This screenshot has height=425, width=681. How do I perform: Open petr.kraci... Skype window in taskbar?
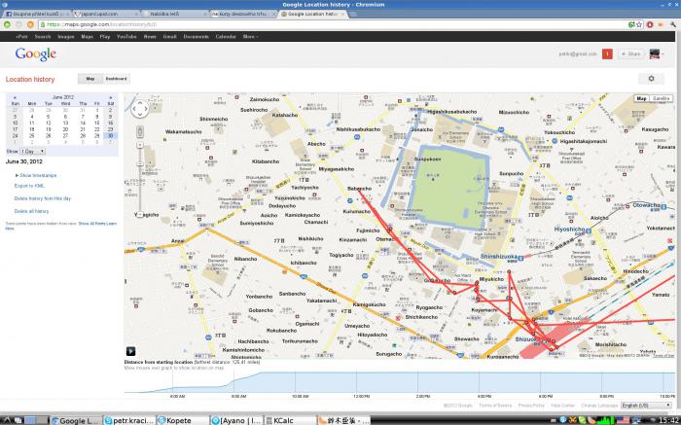pyautogui.click(x=129, y=420)
